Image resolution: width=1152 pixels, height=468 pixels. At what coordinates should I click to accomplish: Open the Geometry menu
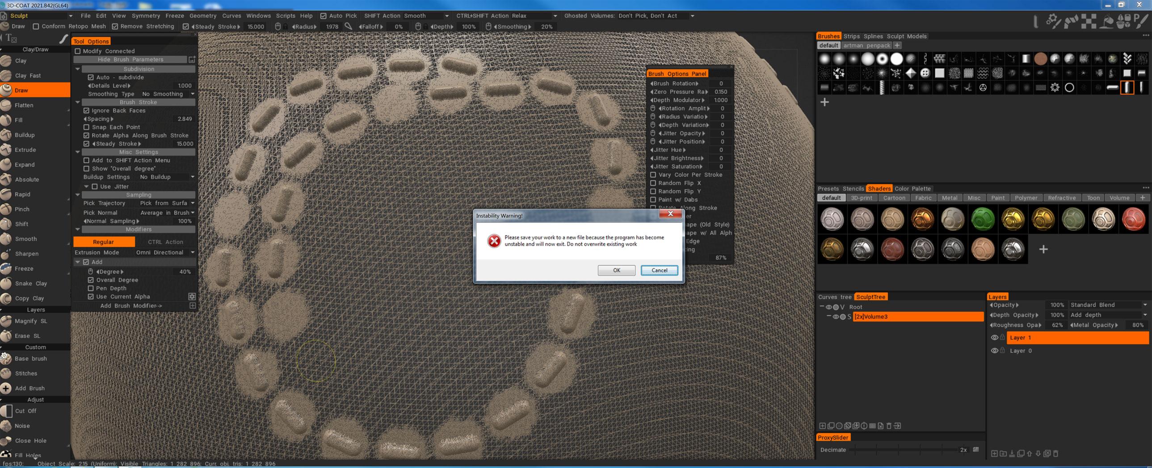[202, 16]
